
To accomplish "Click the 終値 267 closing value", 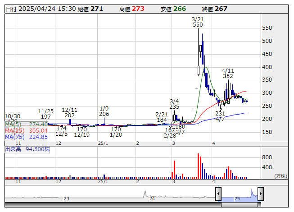I will [x=221, y=9].
